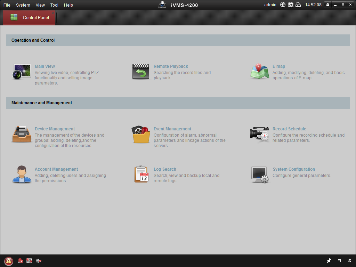Screen dimensions: 356x267
Task: Toggle alarm-triggered image pop-up icon
Action: click(29, 261)
